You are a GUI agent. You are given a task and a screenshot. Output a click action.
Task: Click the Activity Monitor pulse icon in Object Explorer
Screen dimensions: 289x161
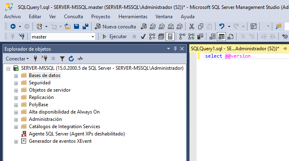point(80,59)
